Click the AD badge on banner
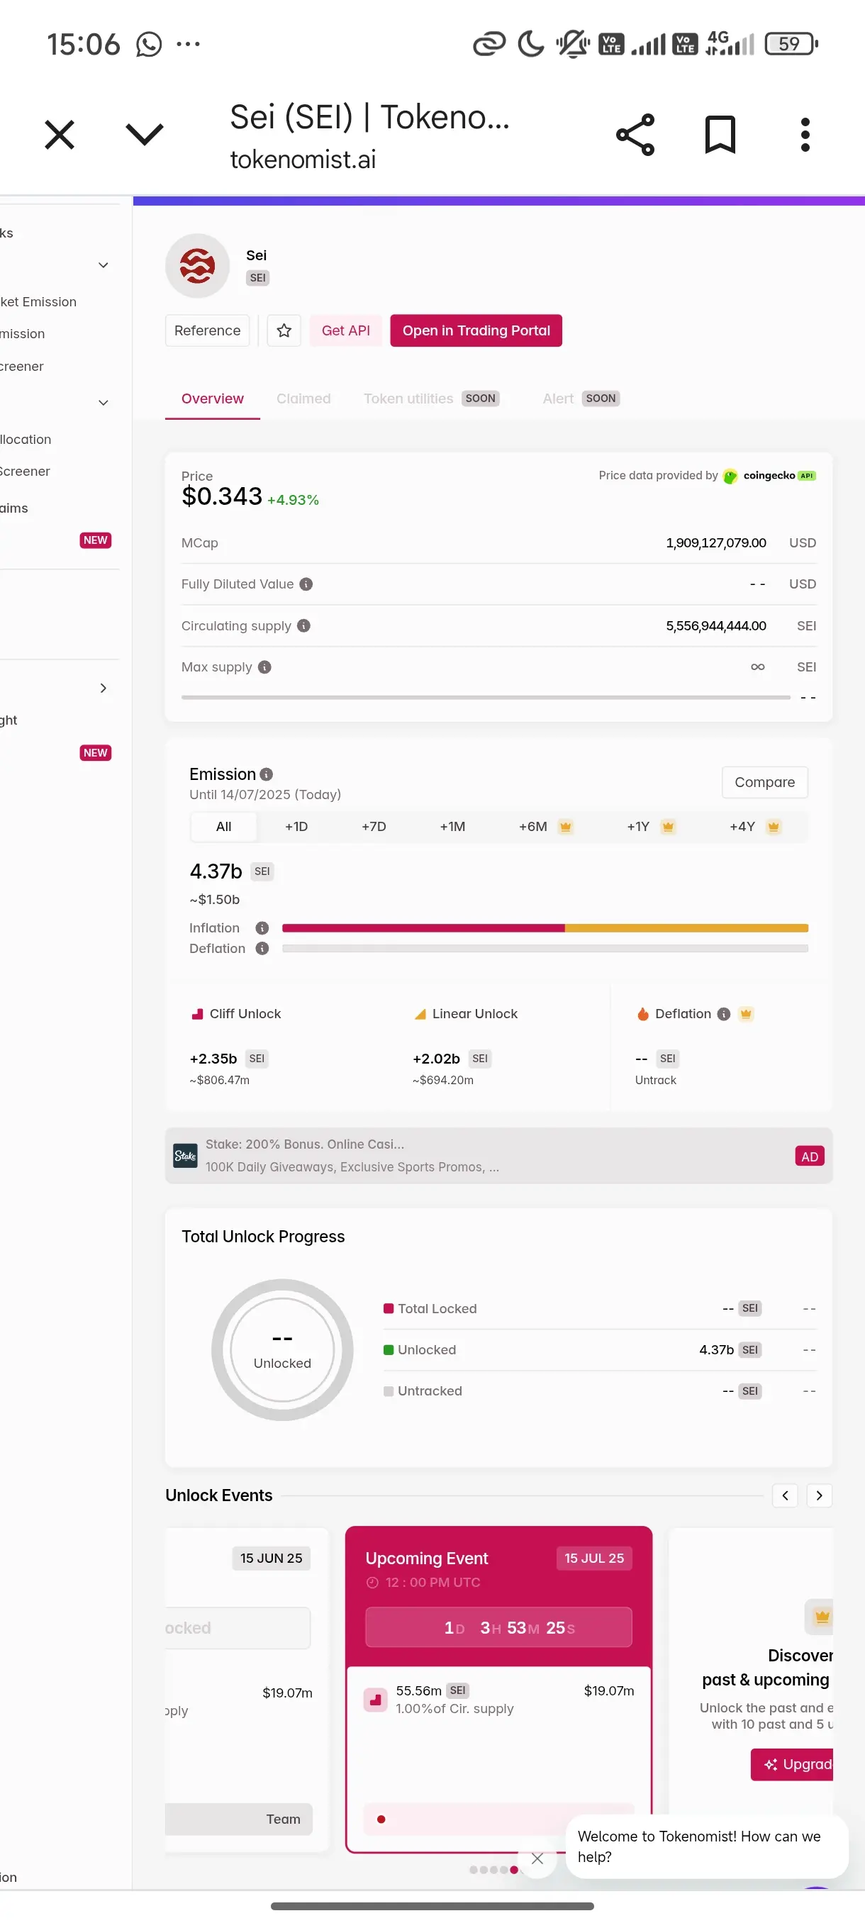Viewport: 865px width, 1923px height. pos(810,1157)
